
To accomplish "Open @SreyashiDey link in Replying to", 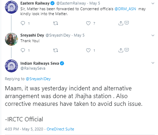I will coord(38,79).
